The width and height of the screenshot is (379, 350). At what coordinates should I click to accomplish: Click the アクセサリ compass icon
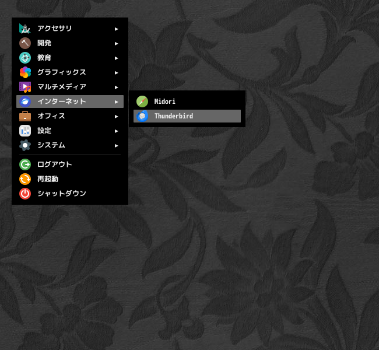25,29
